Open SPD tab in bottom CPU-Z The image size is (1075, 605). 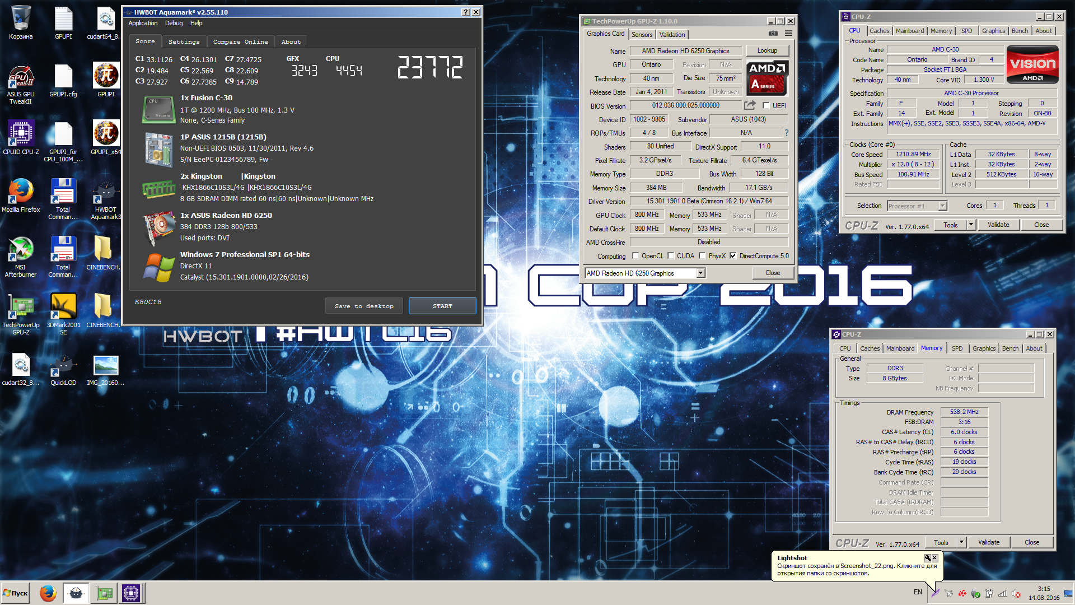pos(957,348)
